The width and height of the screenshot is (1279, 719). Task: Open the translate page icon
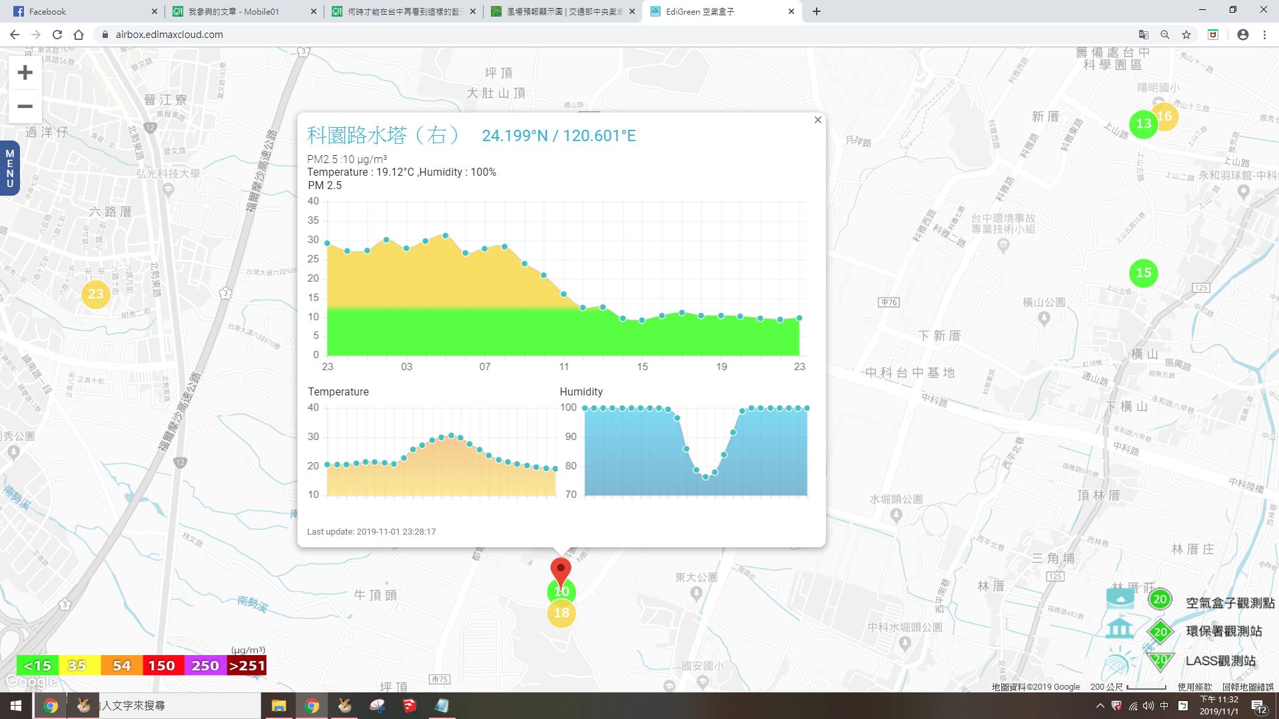(1144, 35)
